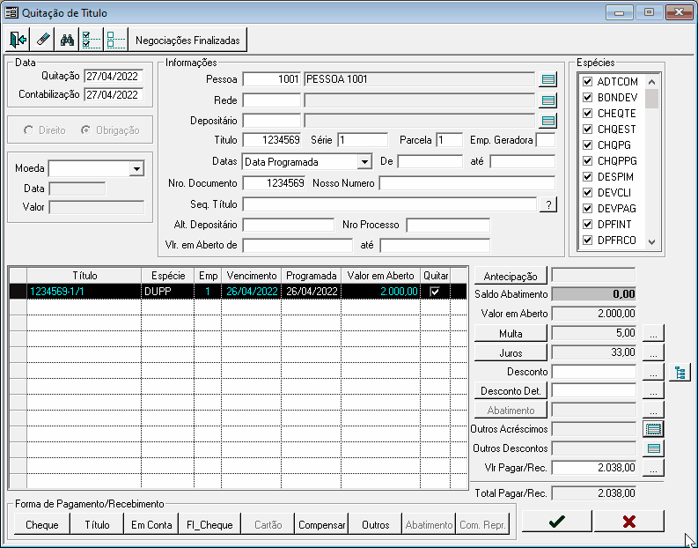Click ellipsis button beside Vlr Pagar/Rec. field
Viewport: 698px width, 548px height.
tap(653, 468)
